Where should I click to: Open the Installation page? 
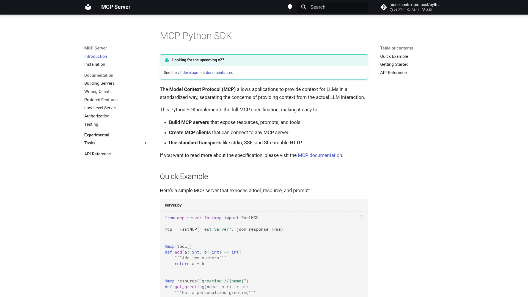click(95, 64)
